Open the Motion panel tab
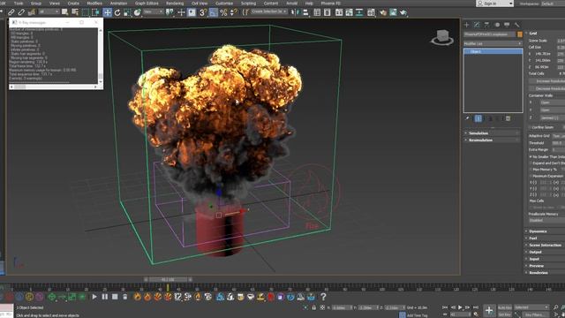This screenshot has height=318, width=565. (497, 25)
